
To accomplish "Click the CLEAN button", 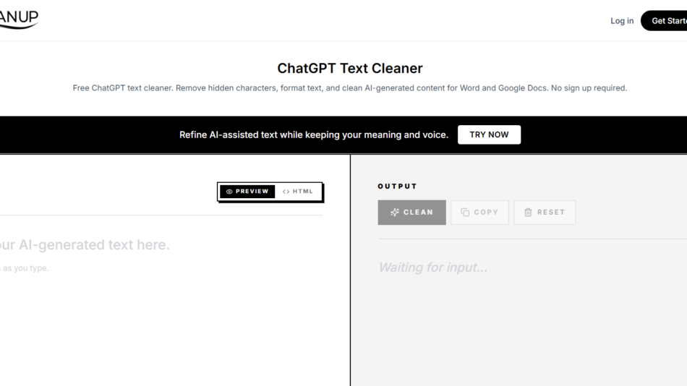I will (x=412, y=213).
